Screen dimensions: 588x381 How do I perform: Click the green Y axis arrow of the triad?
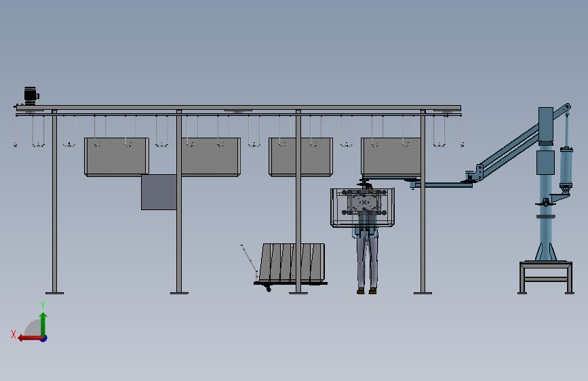click(43, 324)
